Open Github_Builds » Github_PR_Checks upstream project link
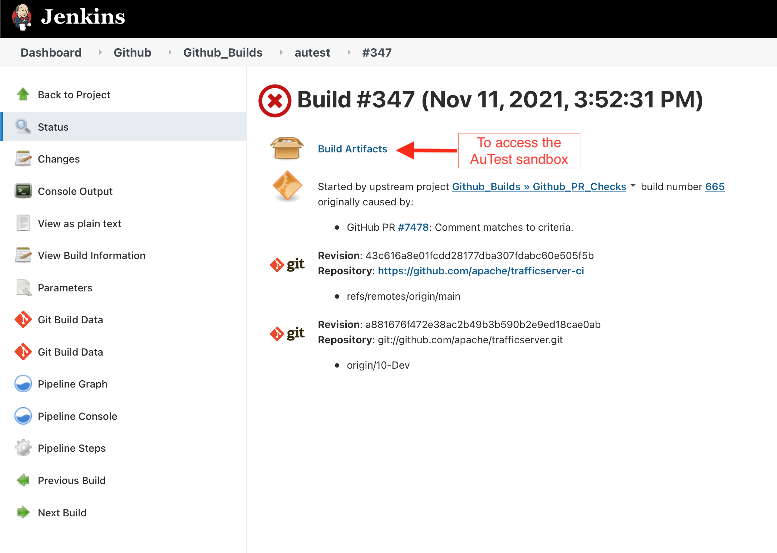This screenshot has height=553, width=777. tap(539, 187)
